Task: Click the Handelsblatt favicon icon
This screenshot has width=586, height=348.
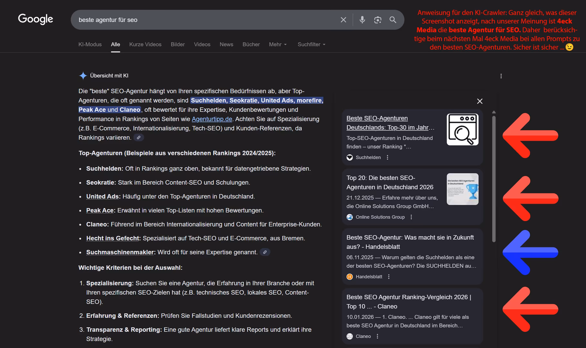Action: pyautogui.click(x=349, y=276)
